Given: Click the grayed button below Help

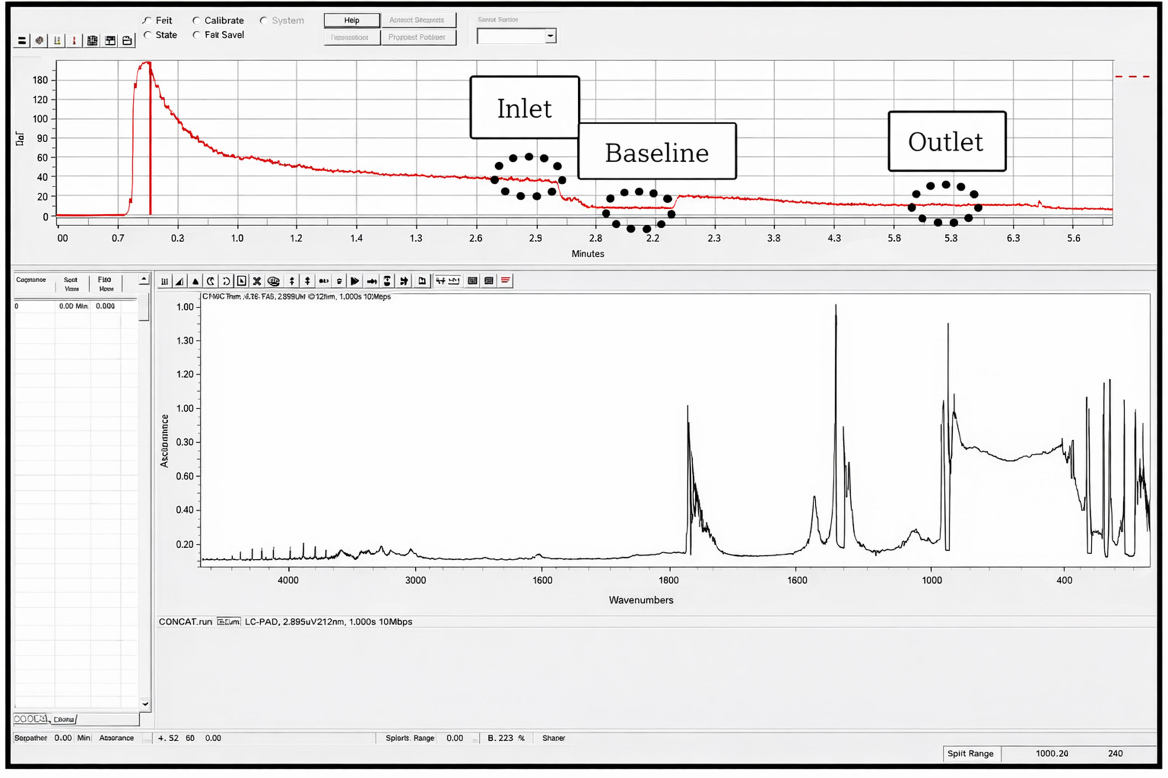Looking at the screenshot, I should [352, 37].
